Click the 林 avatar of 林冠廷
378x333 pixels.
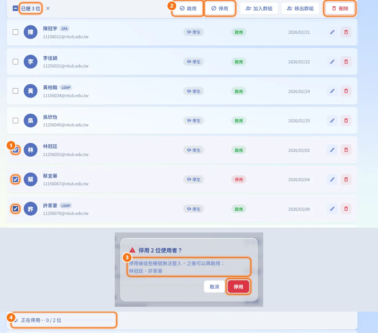(31, 150)
